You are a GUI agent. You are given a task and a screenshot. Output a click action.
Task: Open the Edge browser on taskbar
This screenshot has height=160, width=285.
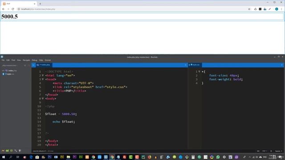31,157
